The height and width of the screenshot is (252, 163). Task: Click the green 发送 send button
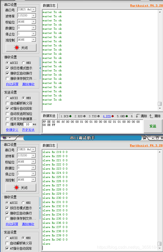point(153,126)
